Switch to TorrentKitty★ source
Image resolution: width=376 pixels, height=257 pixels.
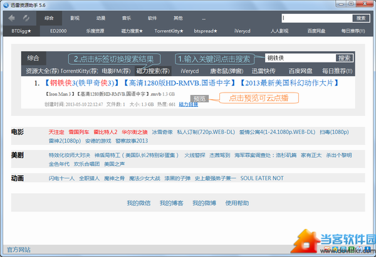coord(169,31)
